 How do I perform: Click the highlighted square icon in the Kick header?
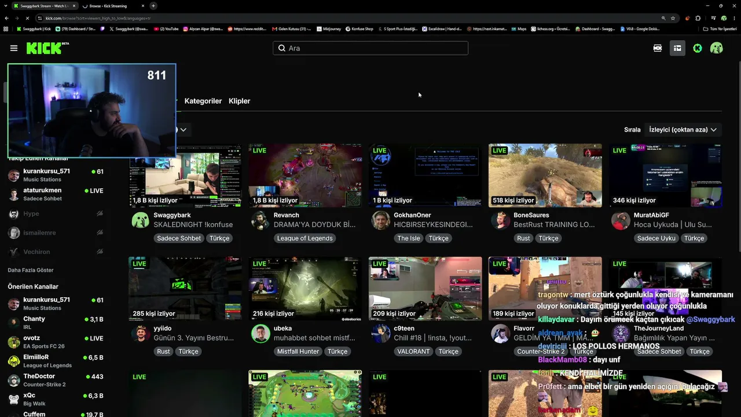pos(677,48)
